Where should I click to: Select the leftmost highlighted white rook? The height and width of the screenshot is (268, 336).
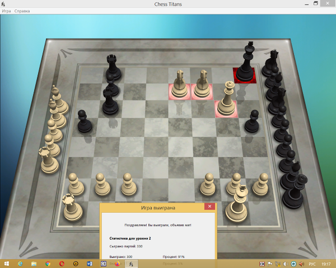[x=180, y=85]
